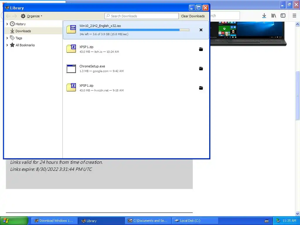Select ChromeSetup.exe file name
The image size is (300, 225).
point(92,66)
